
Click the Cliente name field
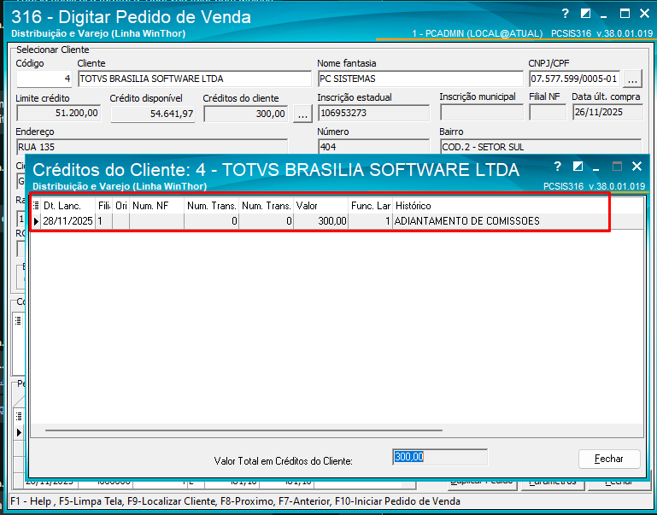click(x=195, y=79)
